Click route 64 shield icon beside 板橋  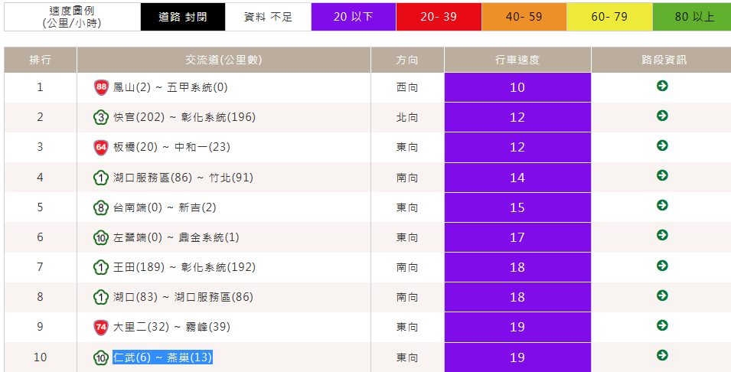pos(101,147)
